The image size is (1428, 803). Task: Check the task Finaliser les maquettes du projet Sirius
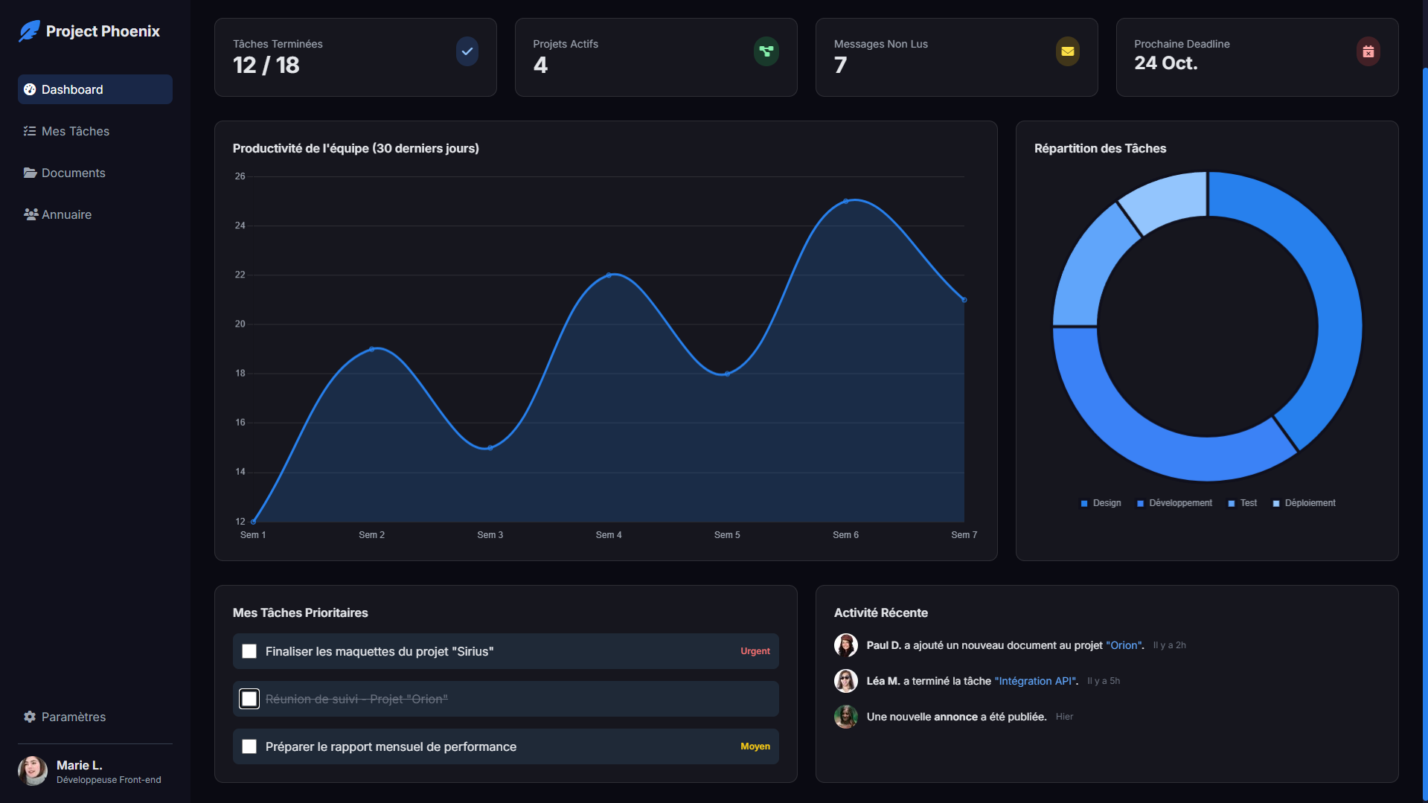[x=249, y=650]
